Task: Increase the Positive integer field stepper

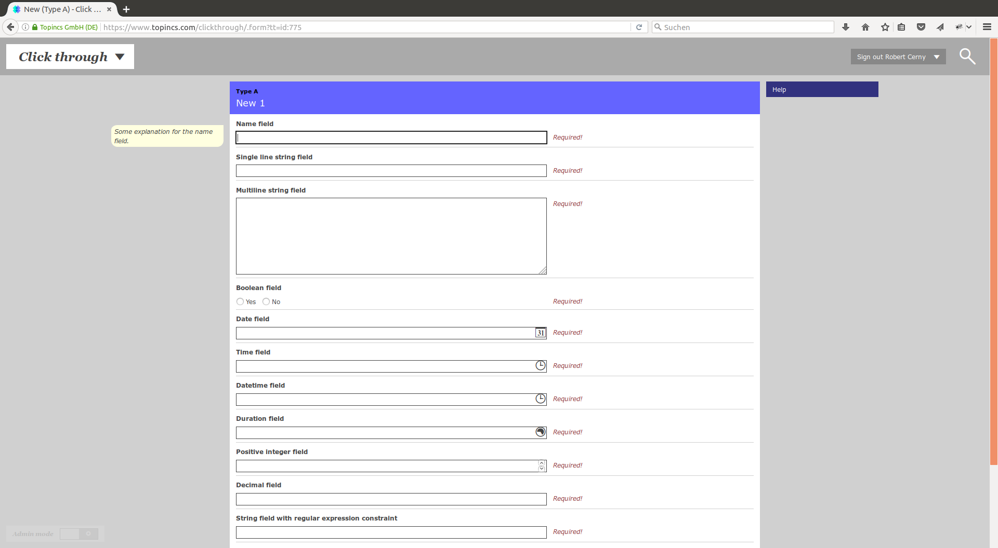Action: point(542,463)
